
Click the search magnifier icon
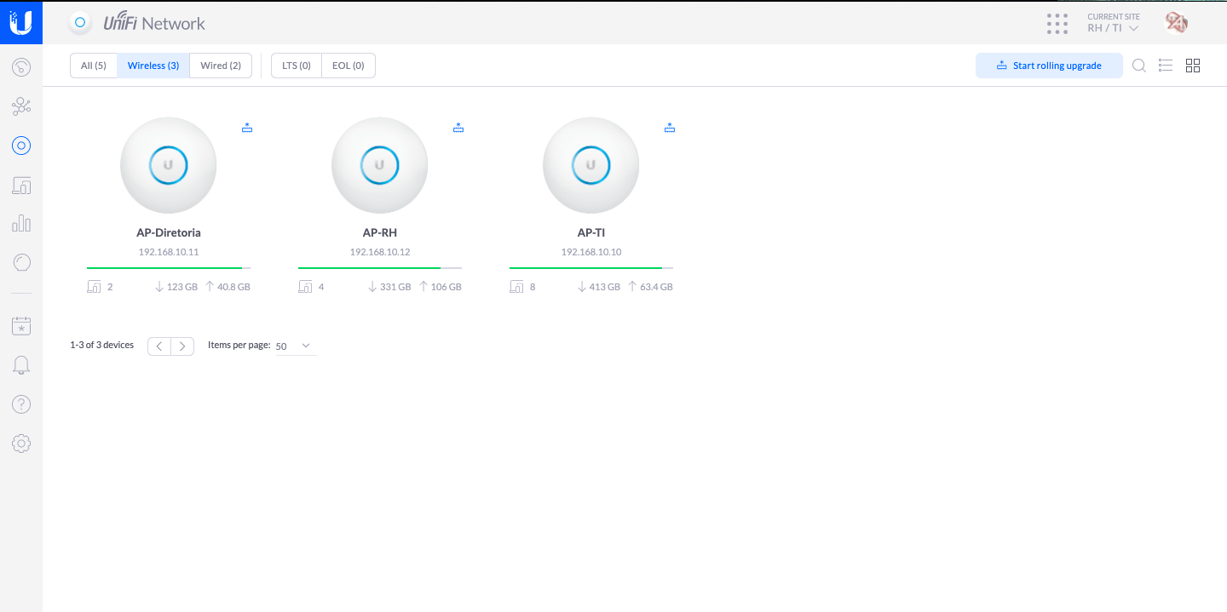click(x=1139, y=66)
